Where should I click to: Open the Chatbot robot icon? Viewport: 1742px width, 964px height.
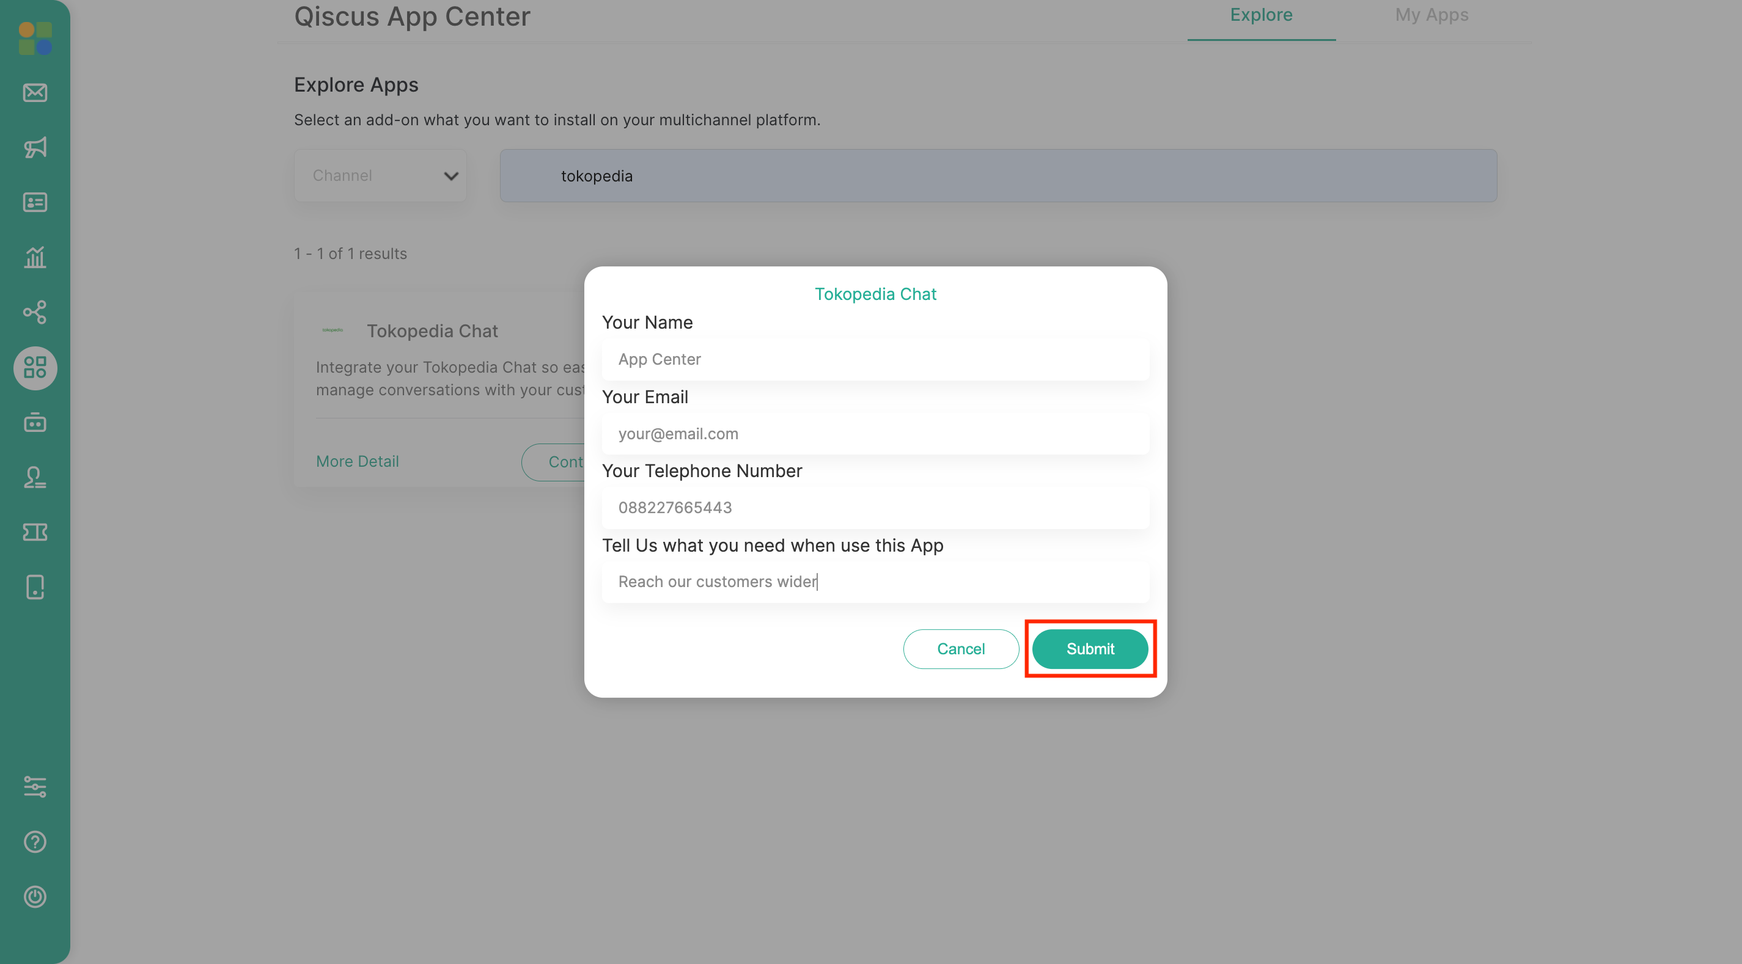[35, 423]
